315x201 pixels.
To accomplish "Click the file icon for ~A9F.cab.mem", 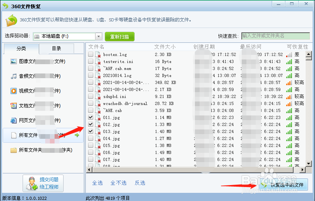I will coord(98,68).
